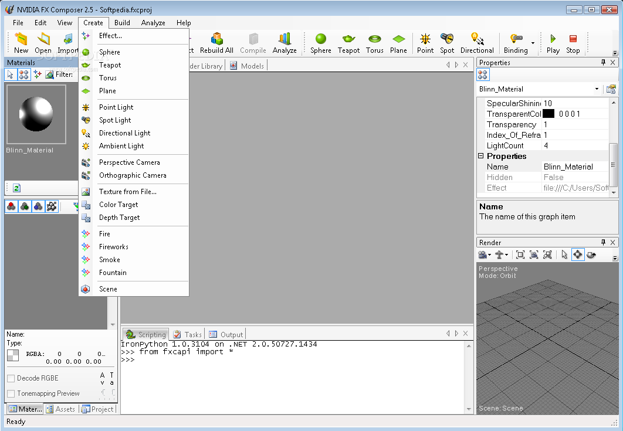Click the filter search icon in Materials panel

pyautogui.click(x=50, y=74)
